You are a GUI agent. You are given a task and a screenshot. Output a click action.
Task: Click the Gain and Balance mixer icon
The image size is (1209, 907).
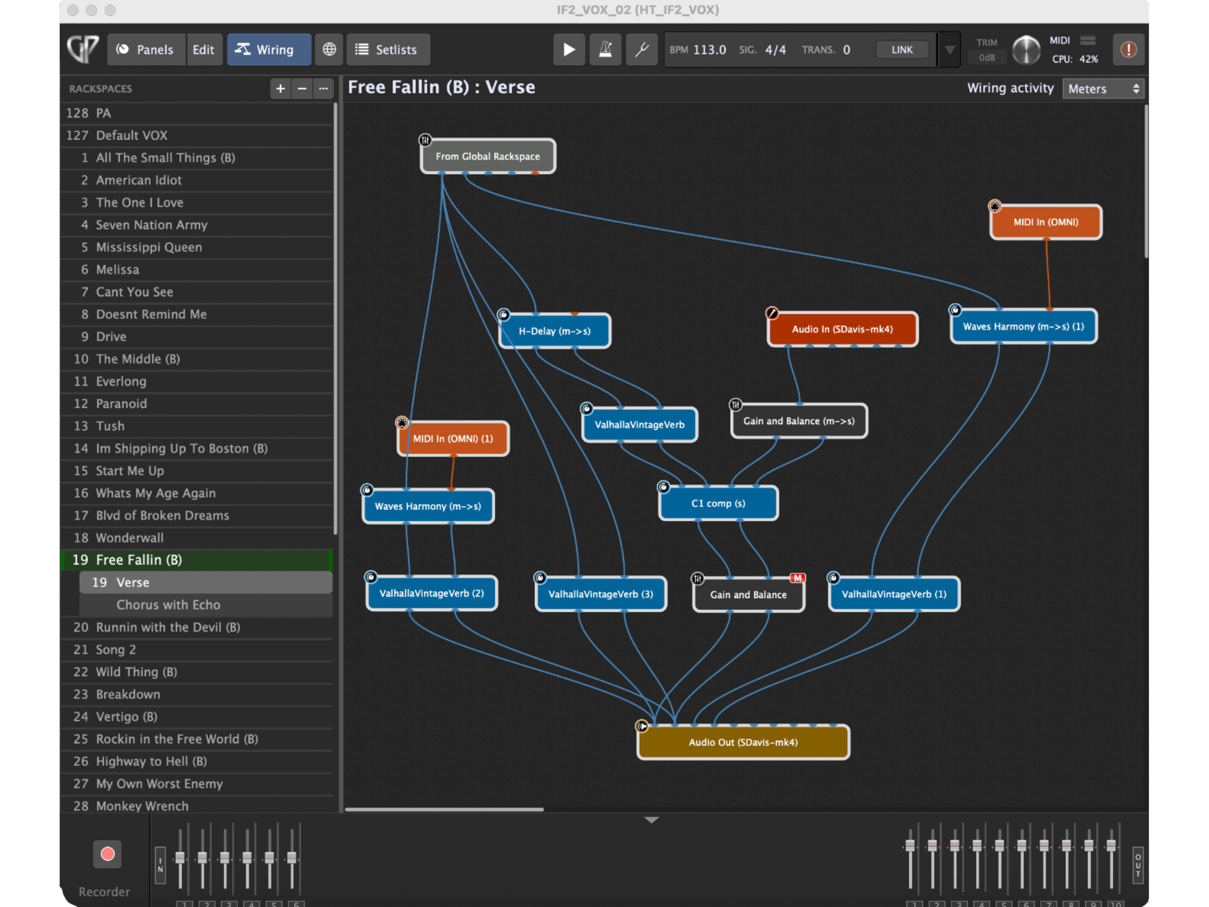click(x=697, y=578)
